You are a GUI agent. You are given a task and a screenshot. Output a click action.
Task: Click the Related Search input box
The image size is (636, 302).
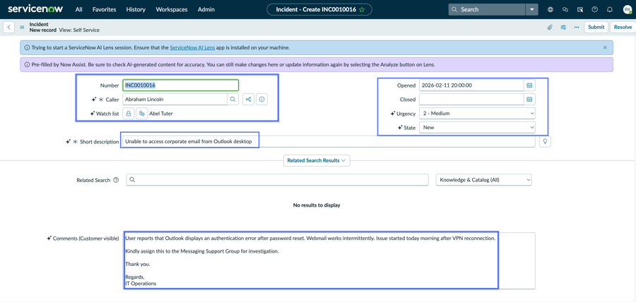[x=278, y=180]
